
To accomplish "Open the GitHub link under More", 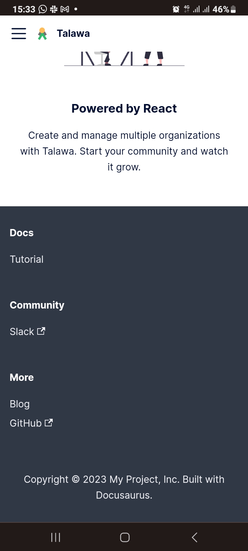I will pos(26,423).
